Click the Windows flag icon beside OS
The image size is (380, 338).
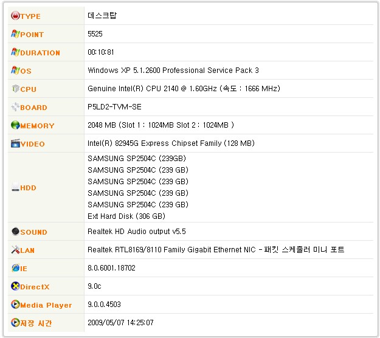[15, 70]
